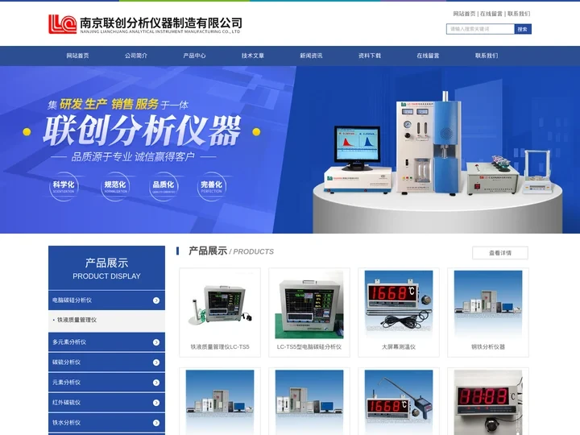Click 在线留言 link at top right
This screenshot has width=580, height=435.
click(491, 14)
